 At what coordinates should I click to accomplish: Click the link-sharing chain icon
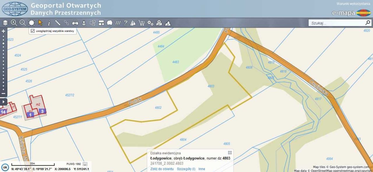66,22
